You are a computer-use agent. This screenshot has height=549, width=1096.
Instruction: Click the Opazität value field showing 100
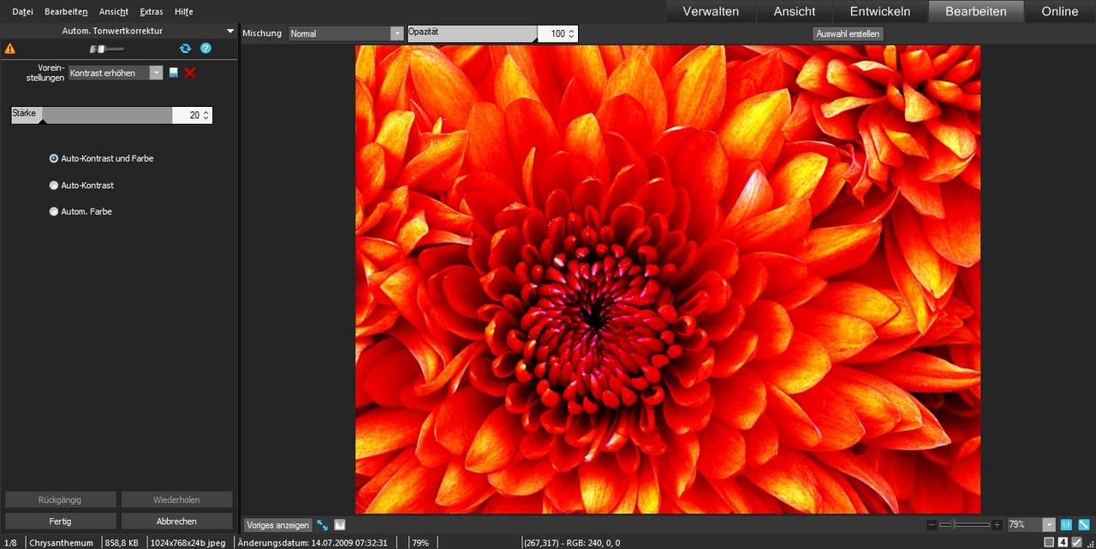[x=558, y=34]
